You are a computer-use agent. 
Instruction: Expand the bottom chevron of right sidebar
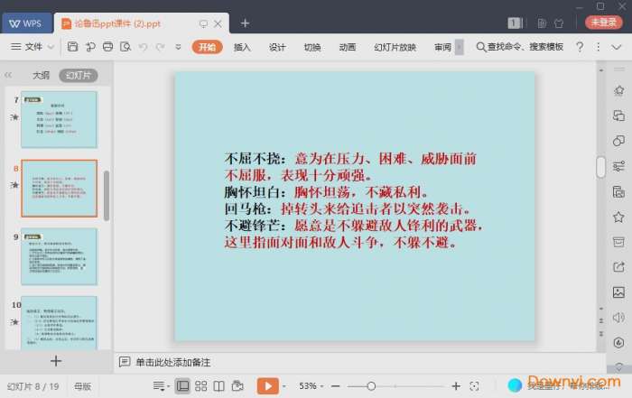pos(618,366)
